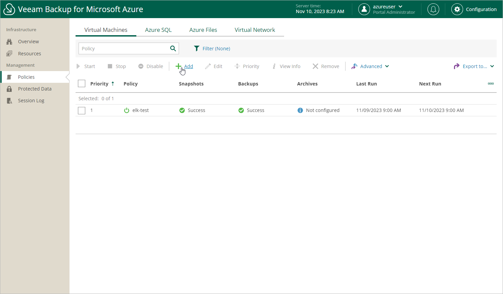Switch to the Azure Files tab
503x294 pixels.
pyautogui.click(x=203, y=30)
